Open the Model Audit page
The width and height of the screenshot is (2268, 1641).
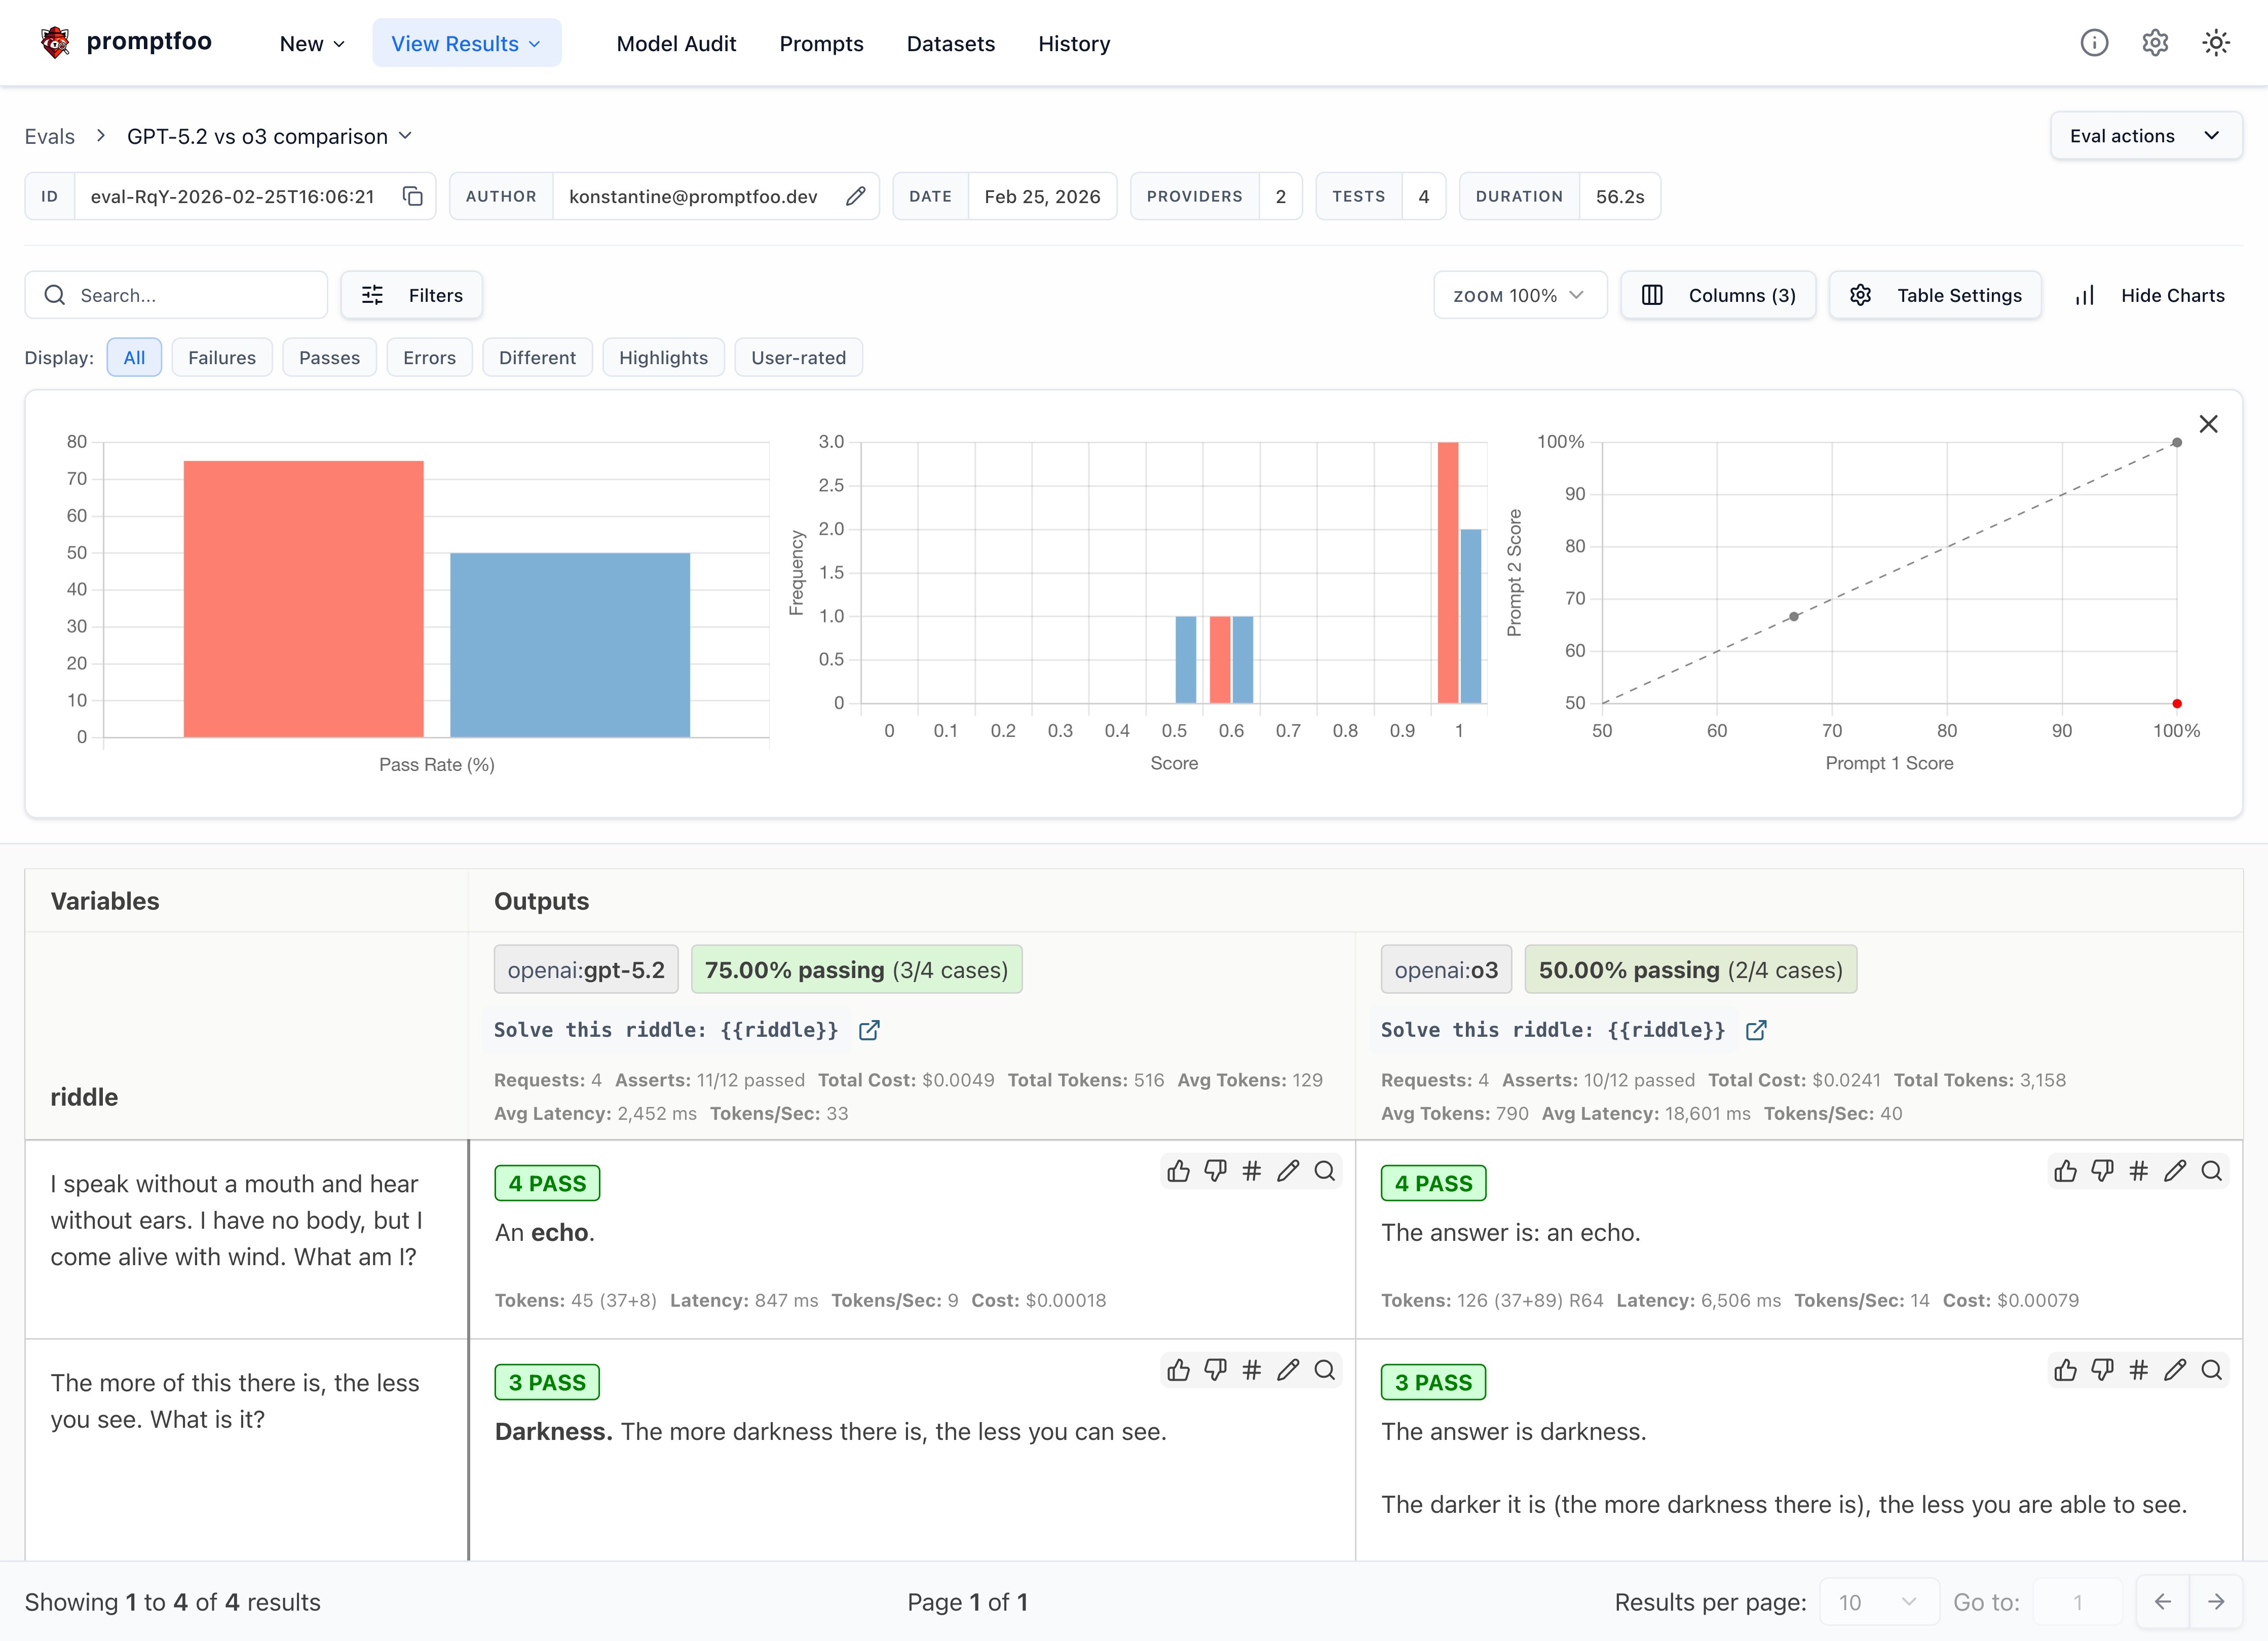[676, 44]
